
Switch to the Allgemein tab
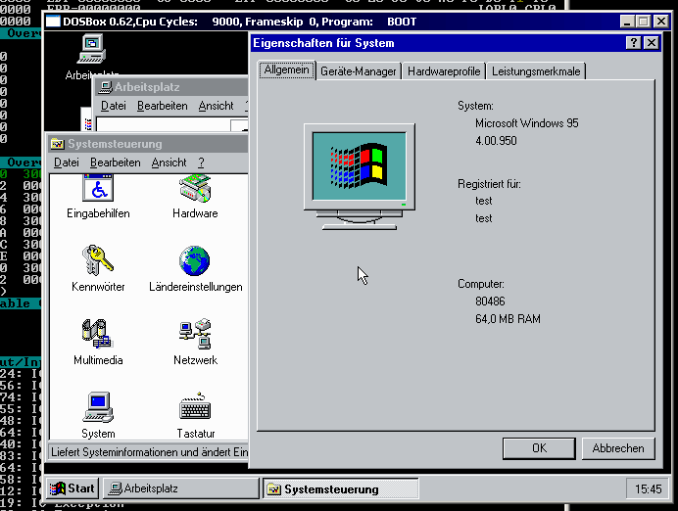[287, 70]
